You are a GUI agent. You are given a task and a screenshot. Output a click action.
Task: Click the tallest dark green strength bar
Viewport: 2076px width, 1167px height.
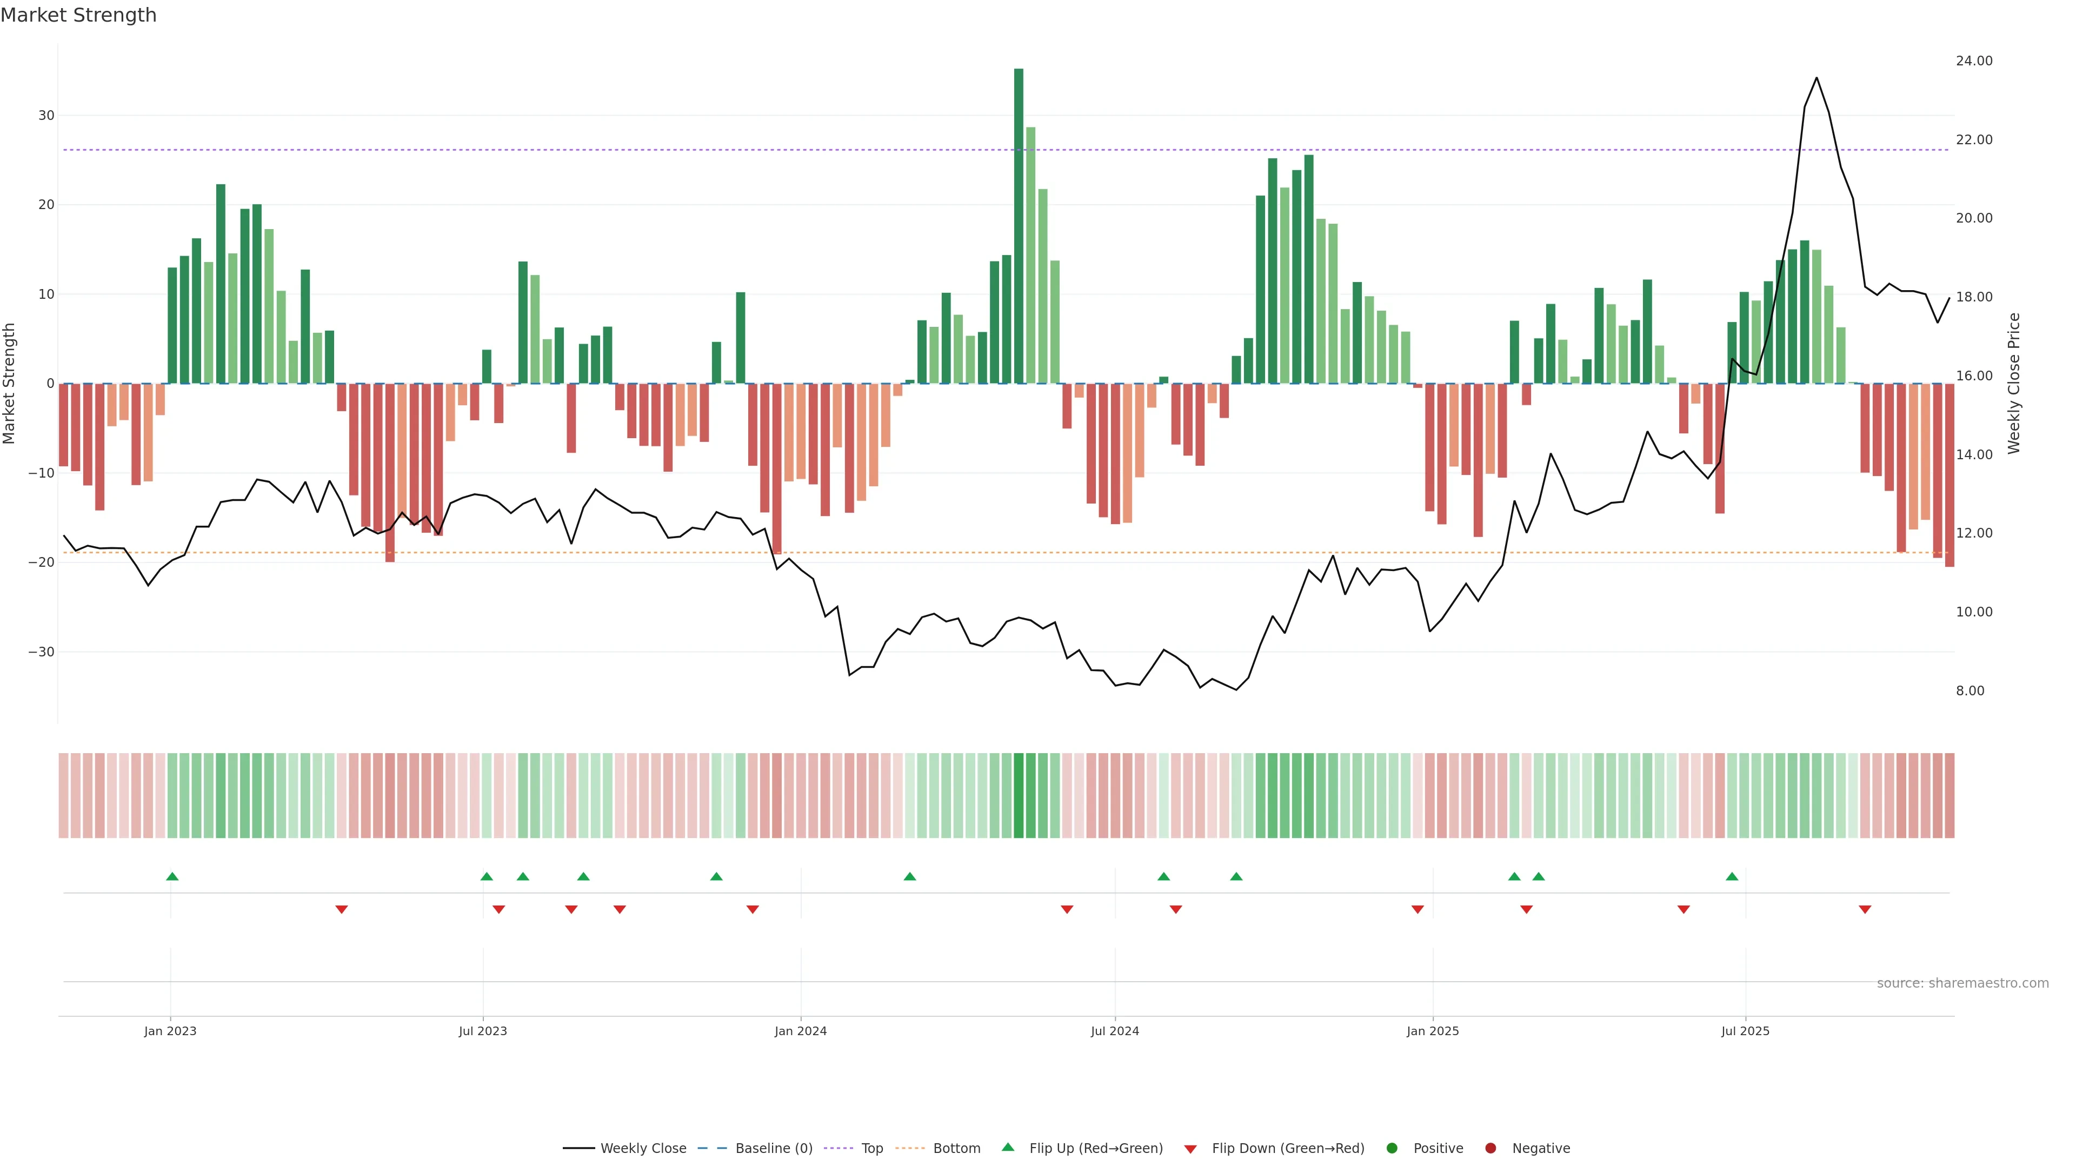point(1019,225)
